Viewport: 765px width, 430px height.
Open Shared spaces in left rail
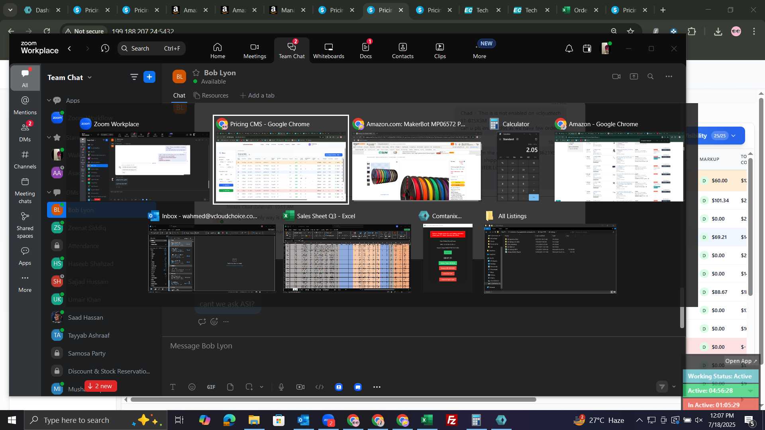(25, 225)
